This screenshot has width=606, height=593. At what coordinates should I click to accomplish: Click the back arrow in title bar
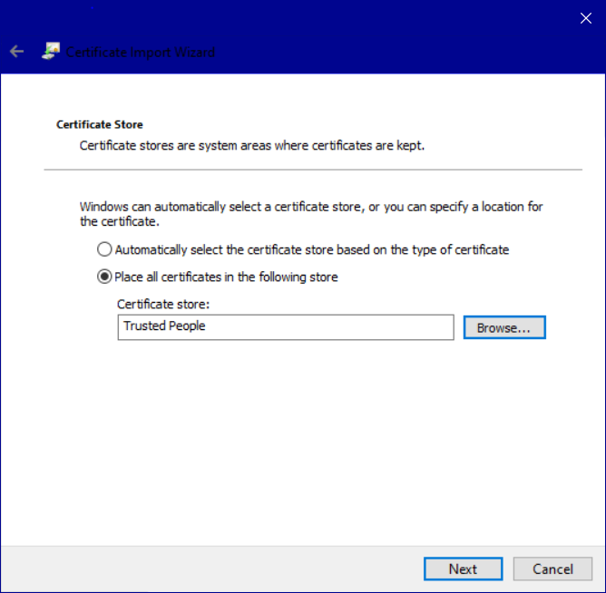coord(16,52)
